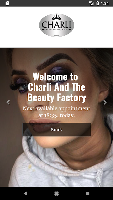Tap the "Welcome to" heading line
Viewport: 113px width, 200px height.
55,77
